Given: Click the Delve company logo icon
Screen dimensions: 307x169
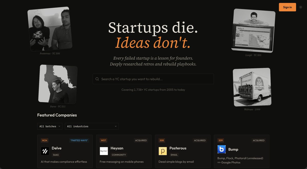Looking at the screenshot, I should [x=45, y=151].
